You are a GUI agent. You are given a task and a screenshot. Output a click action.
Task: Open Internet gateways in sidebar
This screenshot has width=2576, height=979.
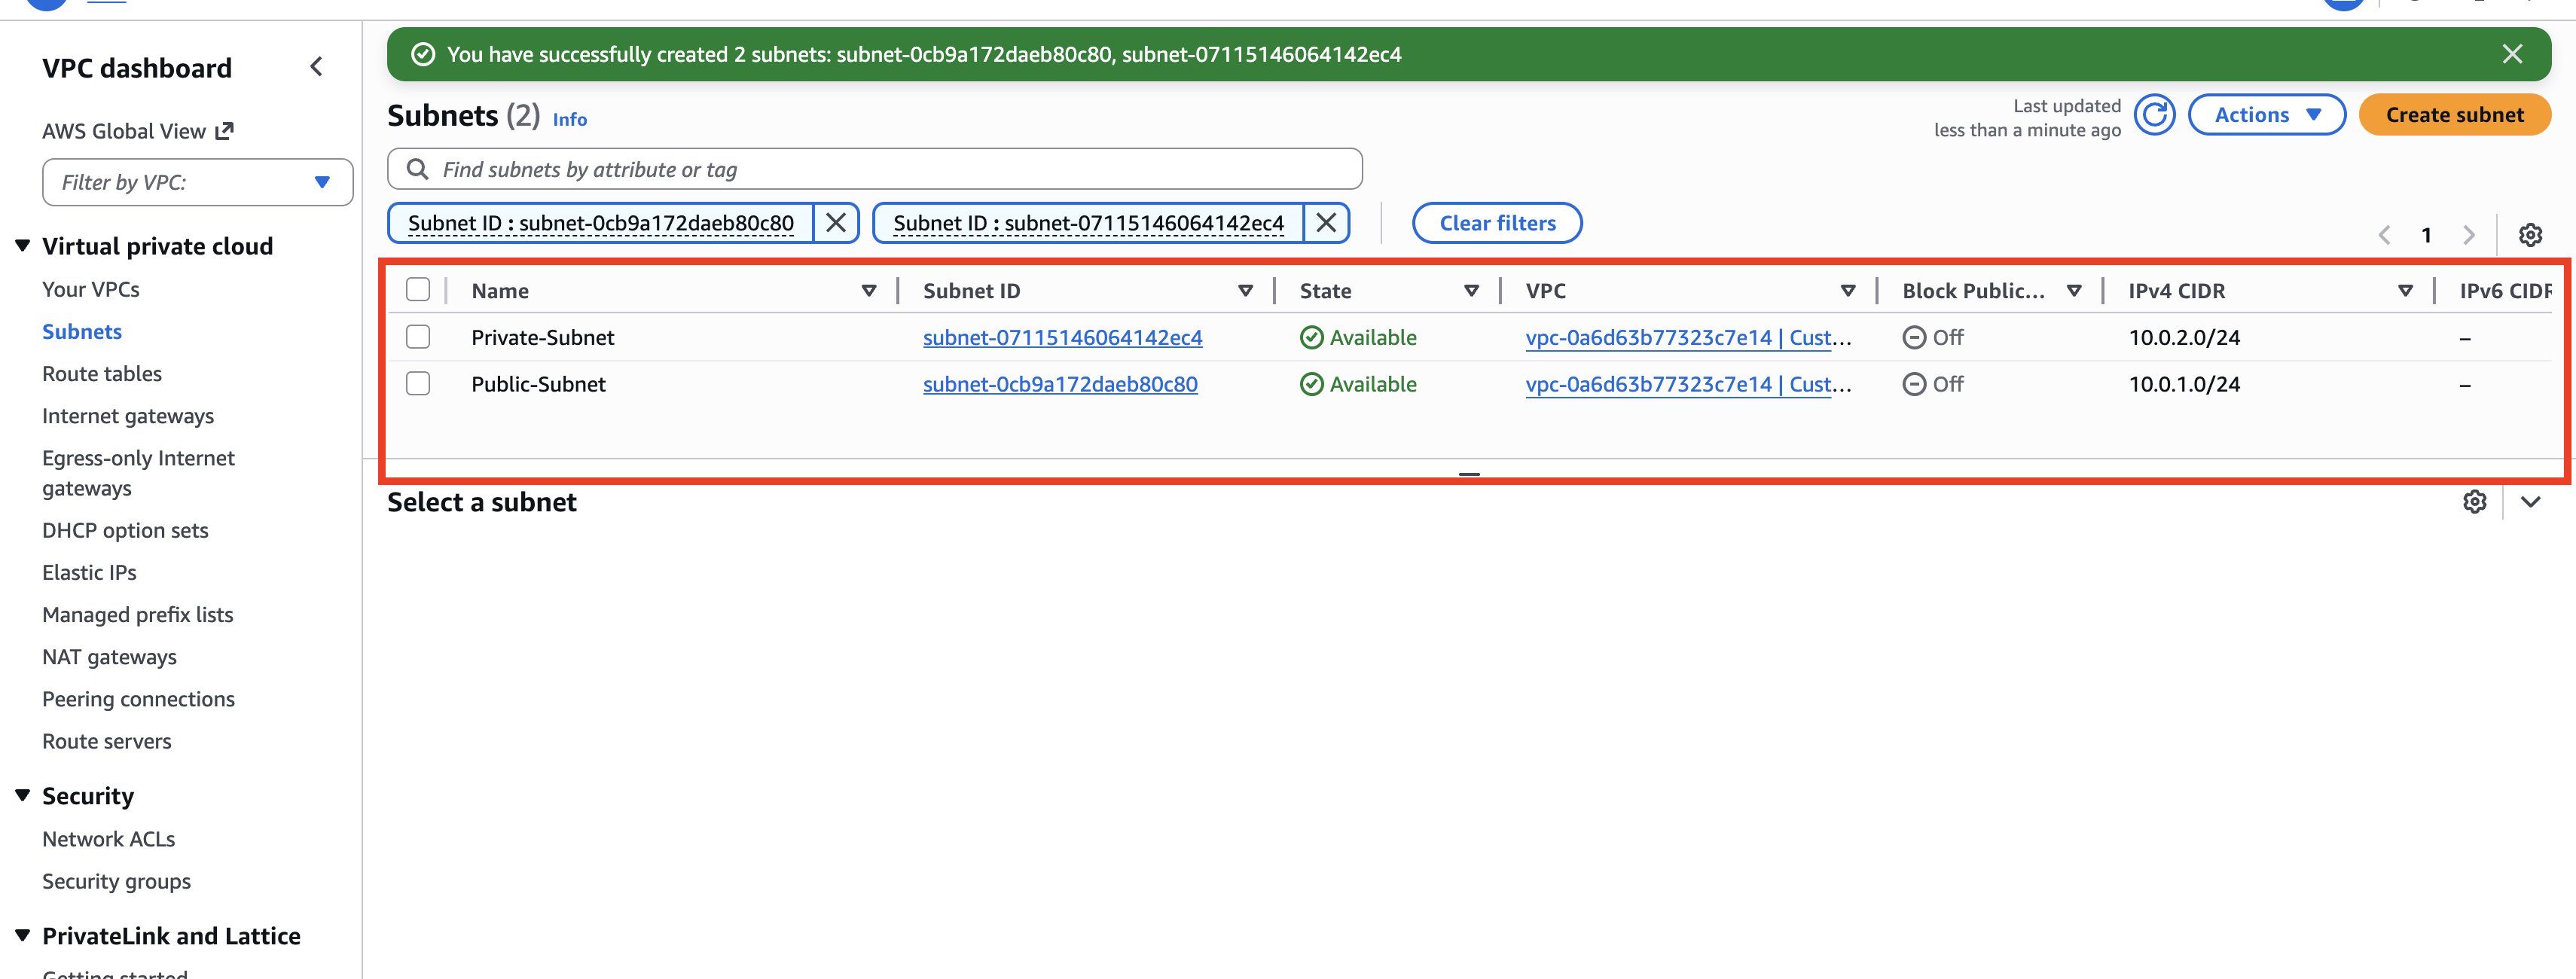[128, 416]
